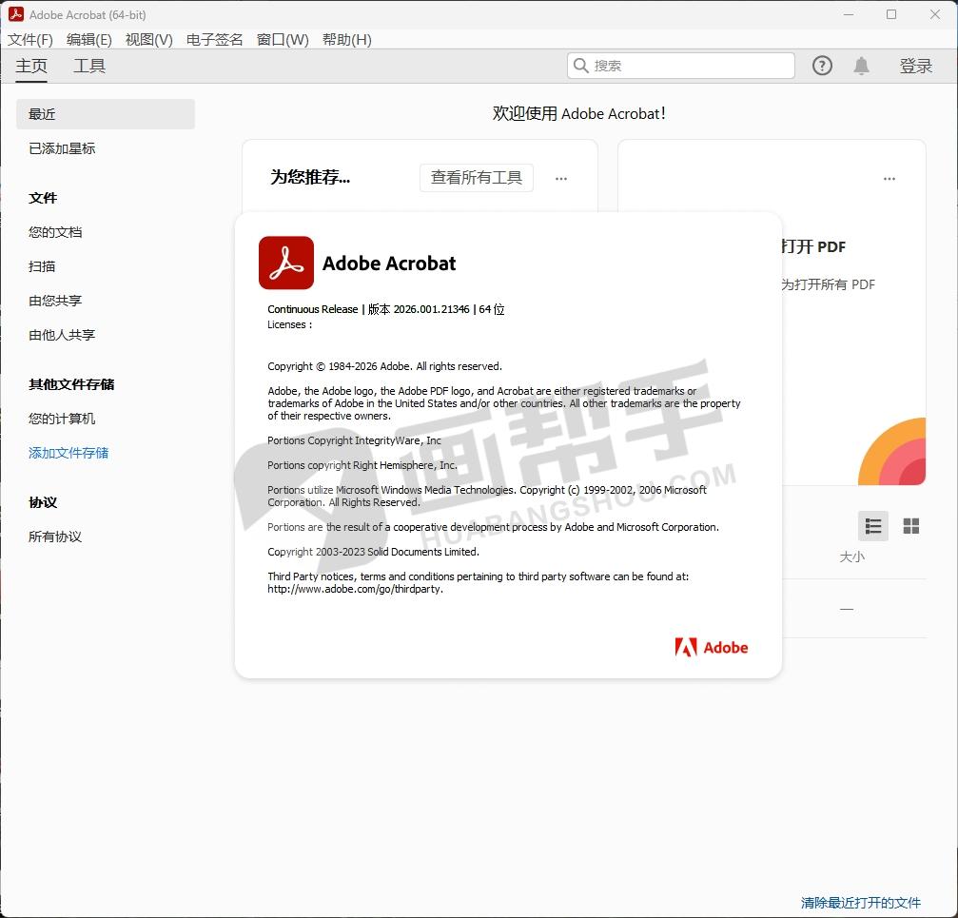958x918 pixels.
Task: Select the 主页 tab
Action: tap(31, 66)
